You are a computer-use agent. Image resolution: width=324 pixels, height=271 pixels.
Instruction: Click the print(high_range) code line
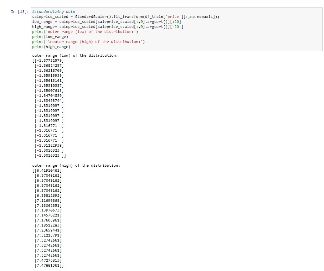(51, 47)
